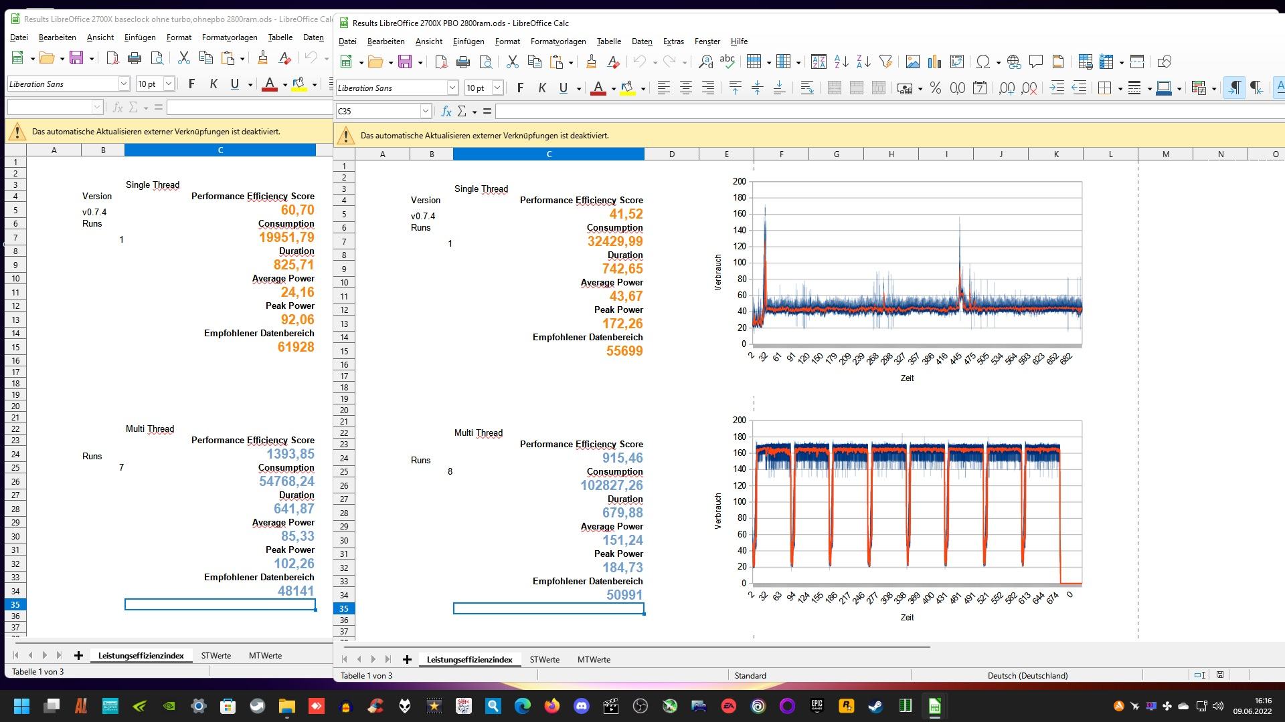Click Find & Replace magnifier icon
This screenshot has width=1285, height=722.
[x=705, y=62]
